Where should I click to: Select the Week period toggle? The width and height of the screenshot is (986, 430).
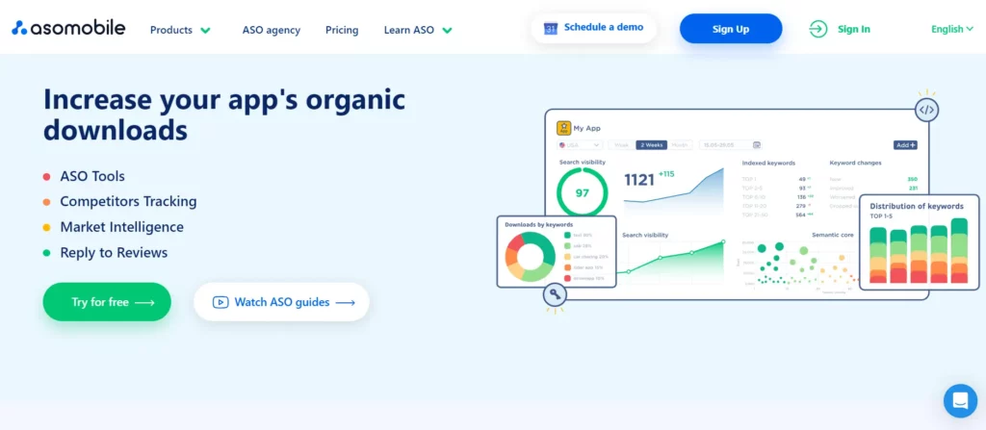click(x=622, y=145)
